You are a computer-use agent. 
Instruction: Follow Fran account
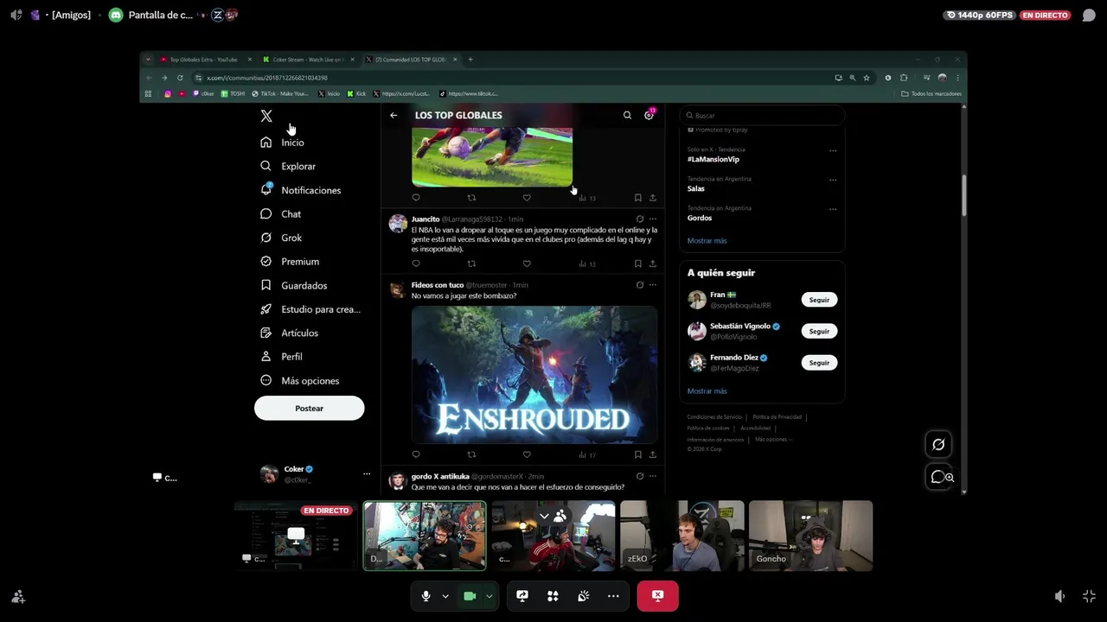pyautogui.click(x=819, y=300)
